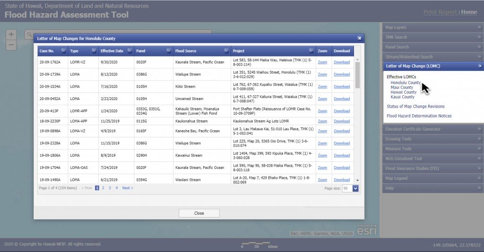484x252 pixels.
Task: Click Next page link in pager
Action: (x=127, y=188)
